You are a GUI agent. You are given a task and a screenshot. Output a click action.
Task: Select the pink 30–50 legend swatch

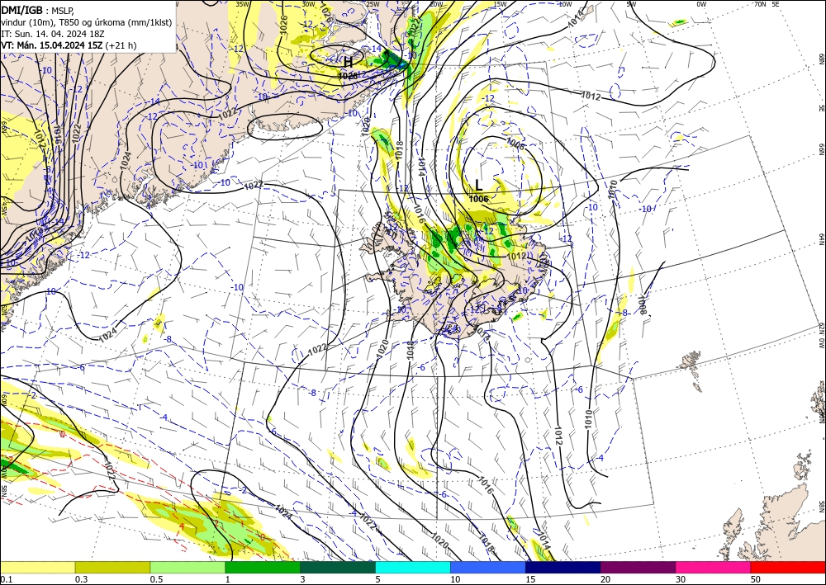coord(714,567)
